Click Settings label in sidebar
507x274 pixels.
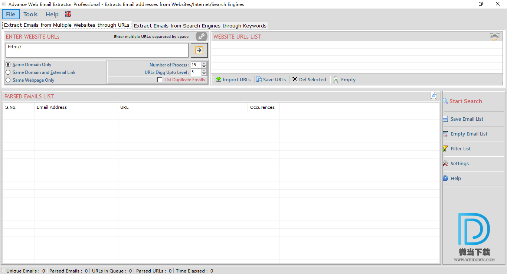[459, 163]
